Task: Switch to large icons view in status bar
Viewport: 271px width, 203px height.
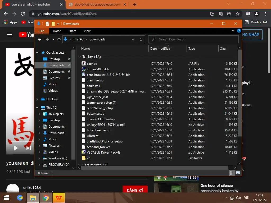Action: 238,173
